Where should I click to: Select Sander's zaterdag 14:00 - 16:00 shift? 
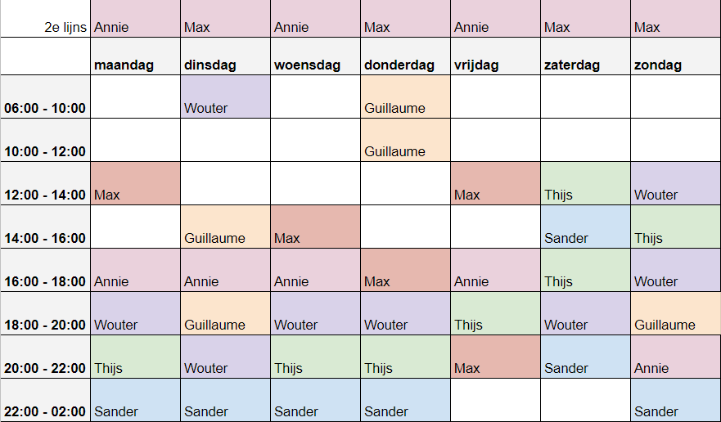click(585, 227)
